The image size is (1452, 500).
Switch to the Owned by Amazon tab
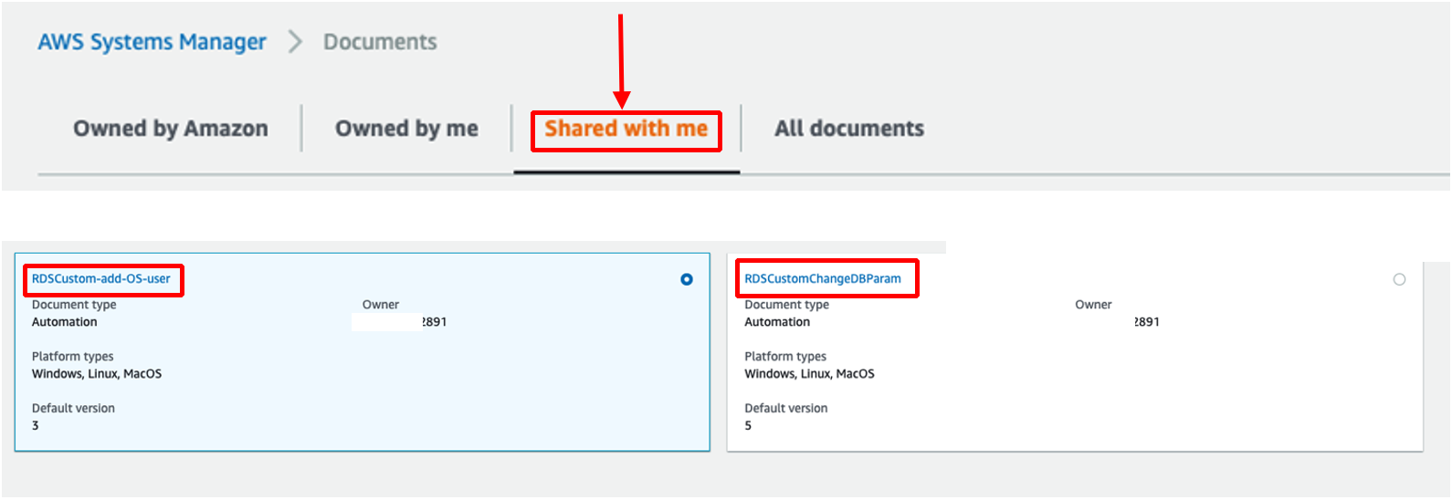171,129
